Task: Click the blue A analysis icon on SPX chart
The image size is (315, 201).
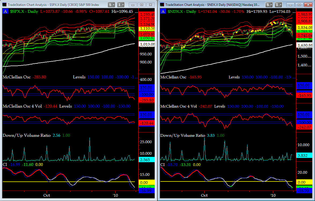Action: pos(5,12)
